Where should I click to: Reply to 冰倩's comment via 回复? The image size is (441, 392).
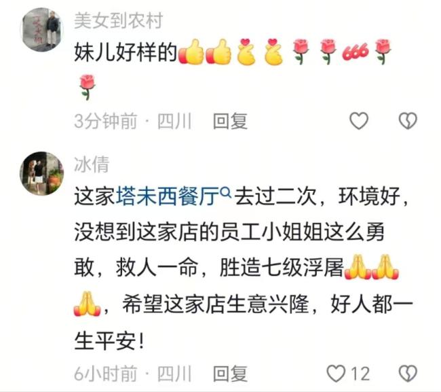point(230,374)
